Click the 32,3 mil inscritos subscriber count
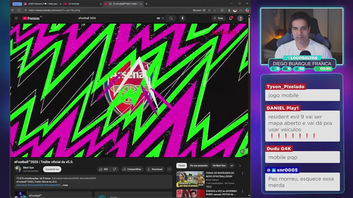Screen dimensions: 353x198 (x=31, y=171)
